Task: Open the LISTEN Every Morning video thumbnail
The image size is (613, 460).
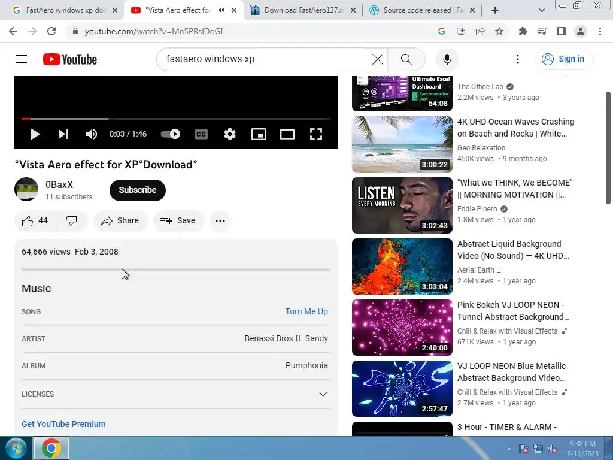Action: (x=402, y=205)
